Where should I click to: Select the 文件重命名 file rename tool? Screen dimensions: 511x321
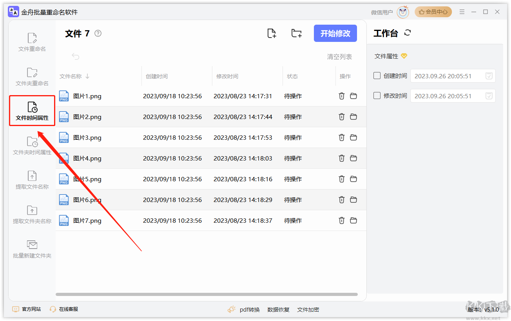click(x=32, y=41)
